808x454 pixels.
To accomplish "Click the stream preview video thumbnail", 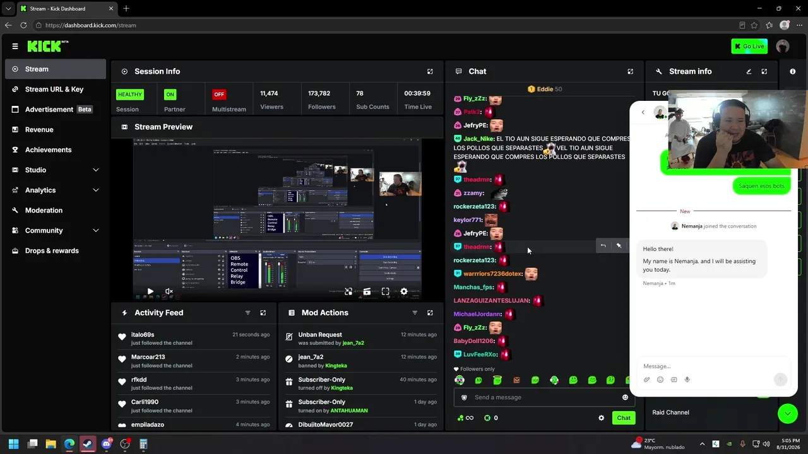I will click(277, 219).
